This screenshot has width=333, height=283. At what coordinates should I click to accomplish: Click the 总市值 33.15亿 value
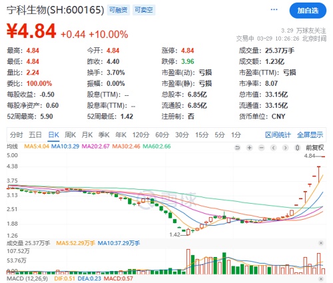276,95
